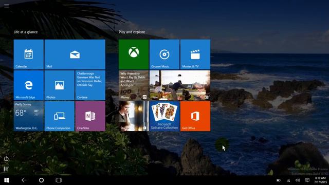Open the News photo tile
Image resolution: width=329 pixels, height=185 pixels.
[180, 85]
